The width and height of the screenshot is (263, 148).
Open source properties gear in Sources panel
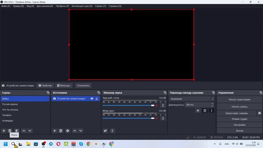pyautogui.click(x=67, y=131)
